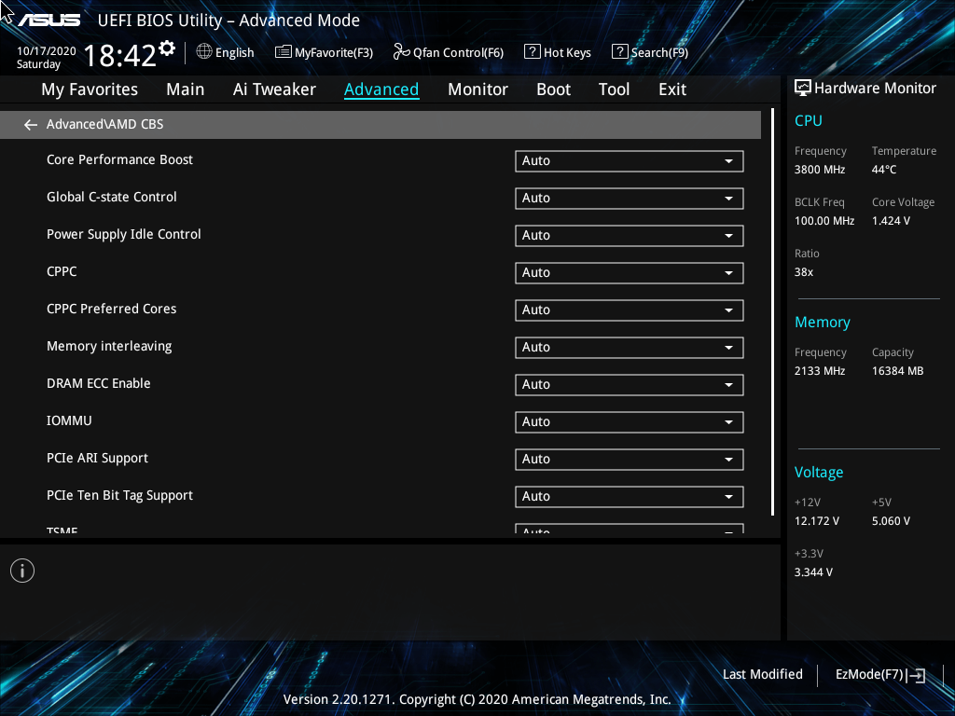This screenshot has width=955, height=716.
Task: Click +5V value 5.060 V
Action: pyautogui.click(x=891, y=521)
